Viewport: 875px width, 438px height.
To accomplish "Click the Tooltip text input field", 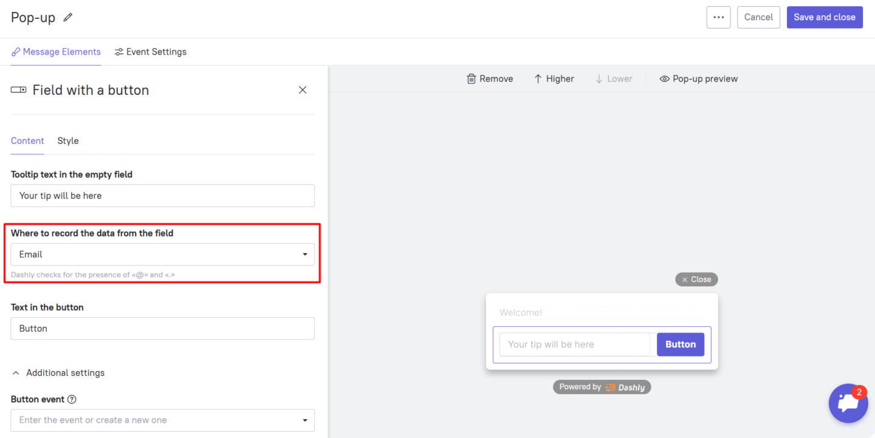I will pos(162,196).
